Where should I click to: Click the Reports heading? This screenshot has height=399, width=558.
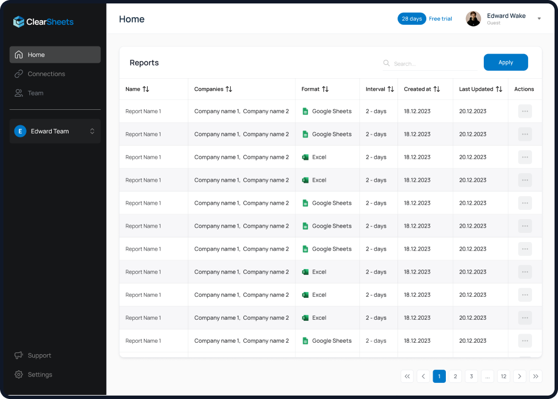144,63
